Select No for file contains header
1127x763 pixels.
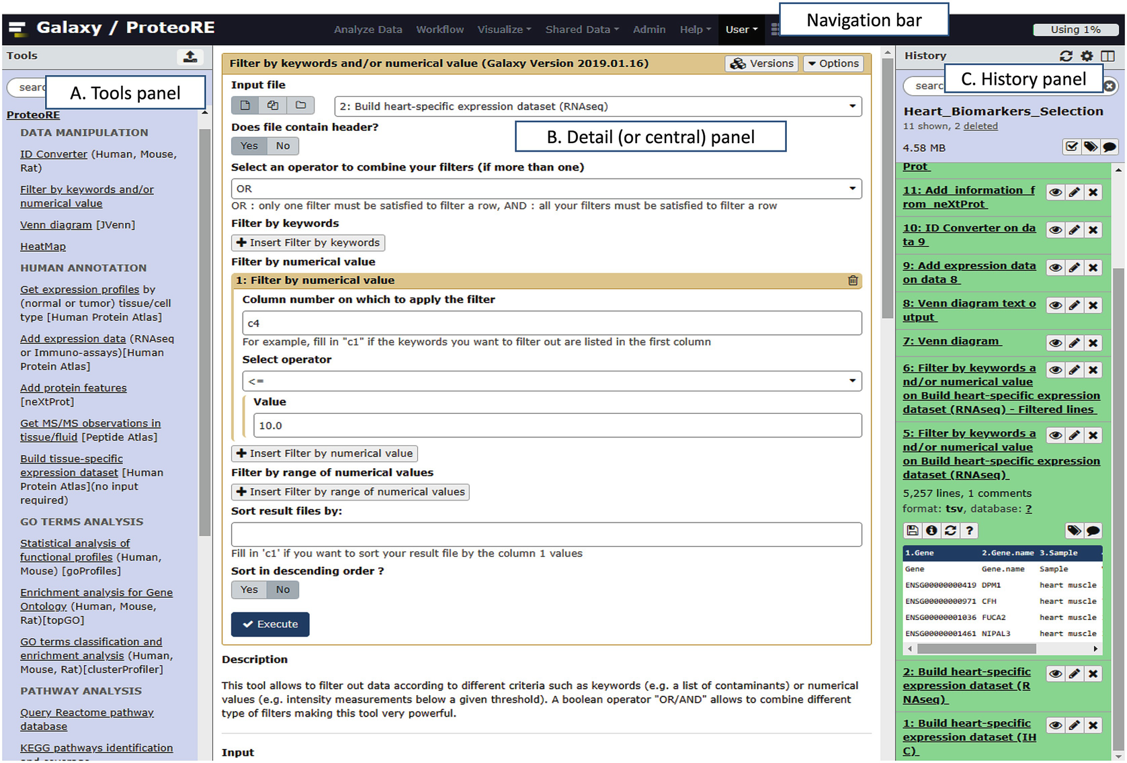coord(283,146)
